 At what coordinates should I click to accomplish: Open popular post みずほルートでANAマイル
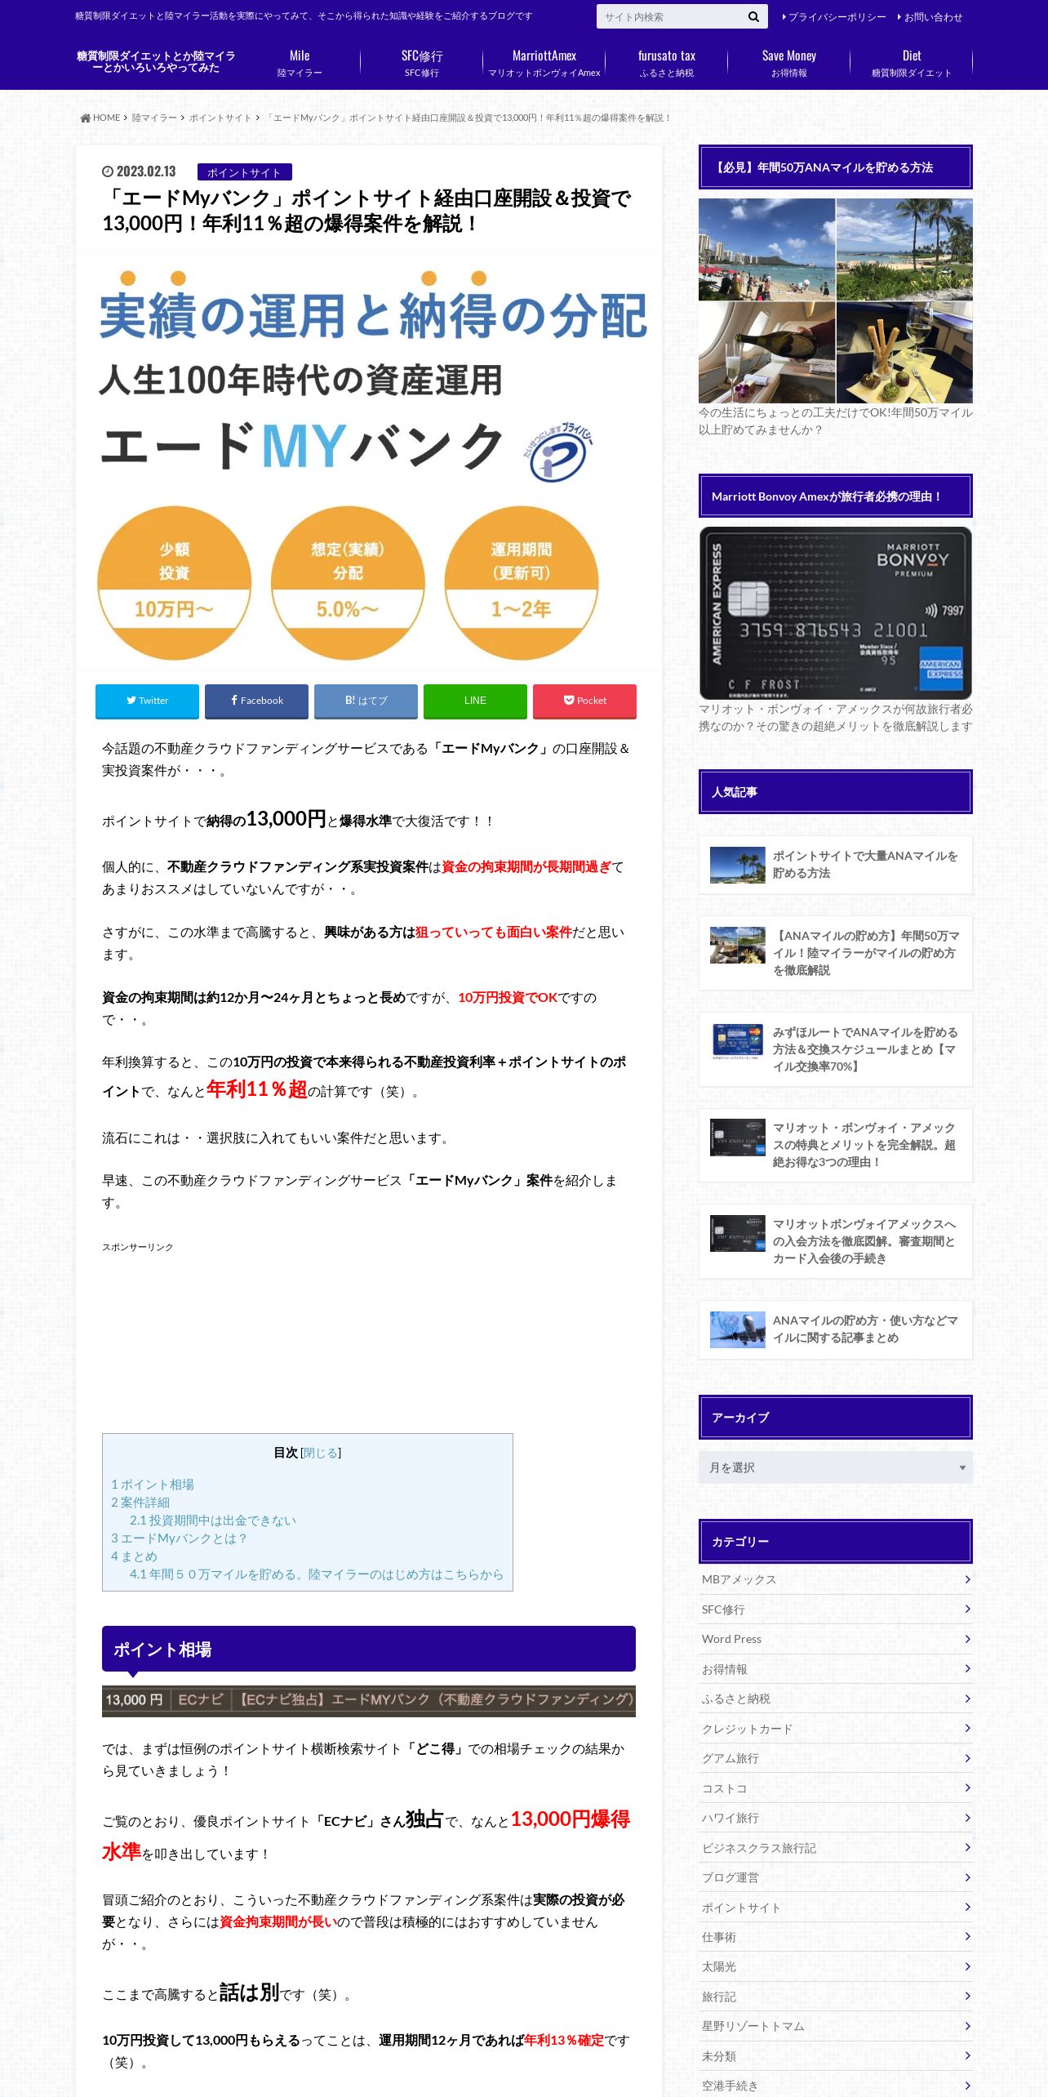point(835,1049)
